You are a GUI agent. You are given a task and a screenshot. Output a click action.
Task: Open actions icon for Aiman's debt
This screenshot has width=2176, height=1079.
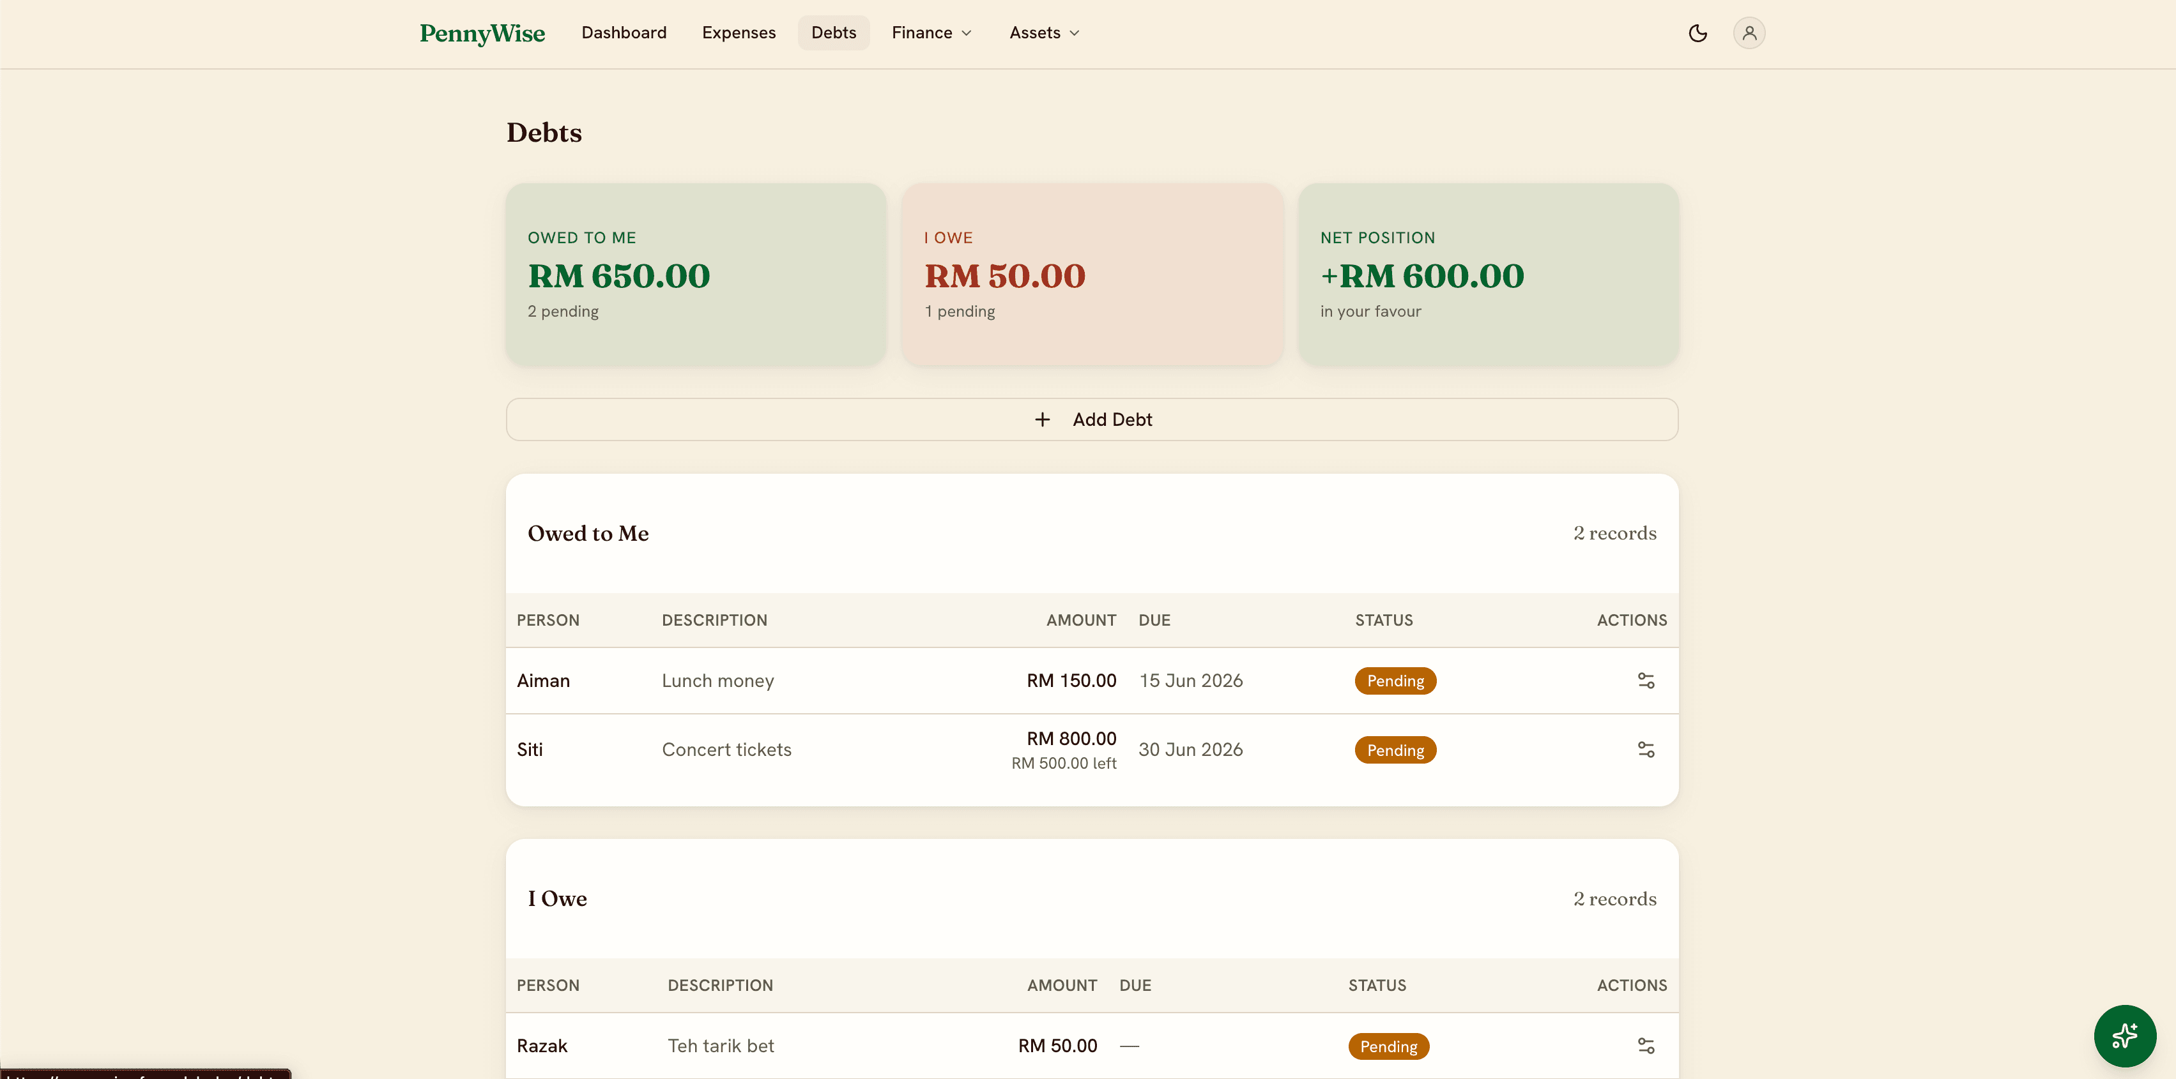click(x=1646, y=681)
